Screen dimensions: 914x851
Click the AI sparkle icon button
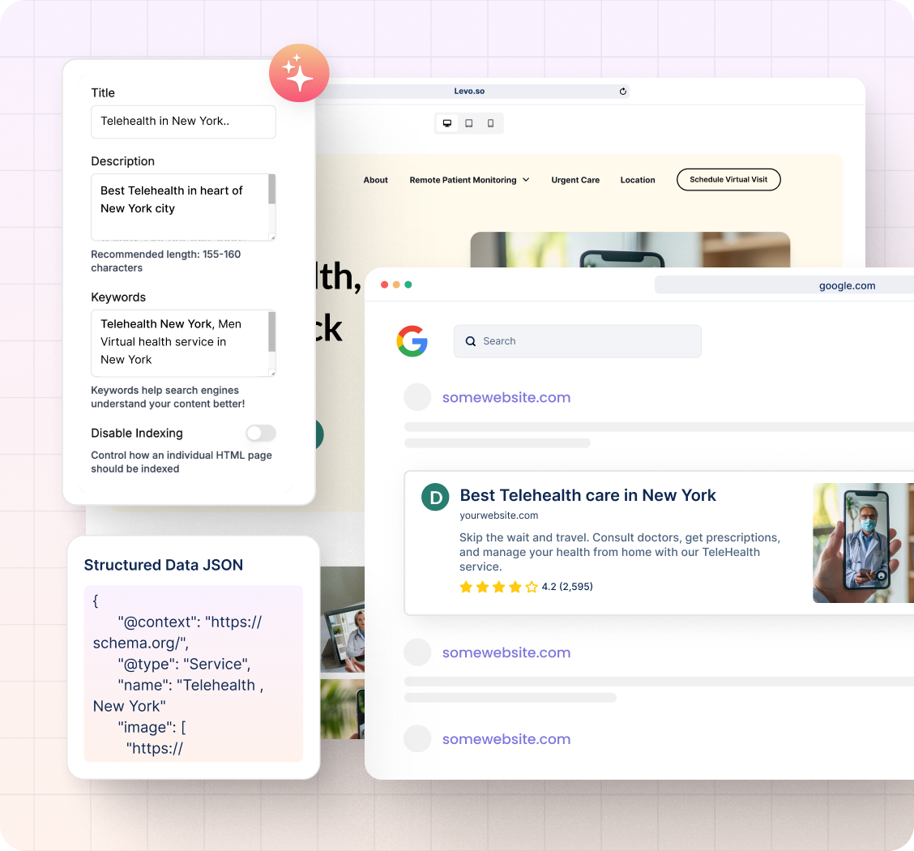coord(299,73)
